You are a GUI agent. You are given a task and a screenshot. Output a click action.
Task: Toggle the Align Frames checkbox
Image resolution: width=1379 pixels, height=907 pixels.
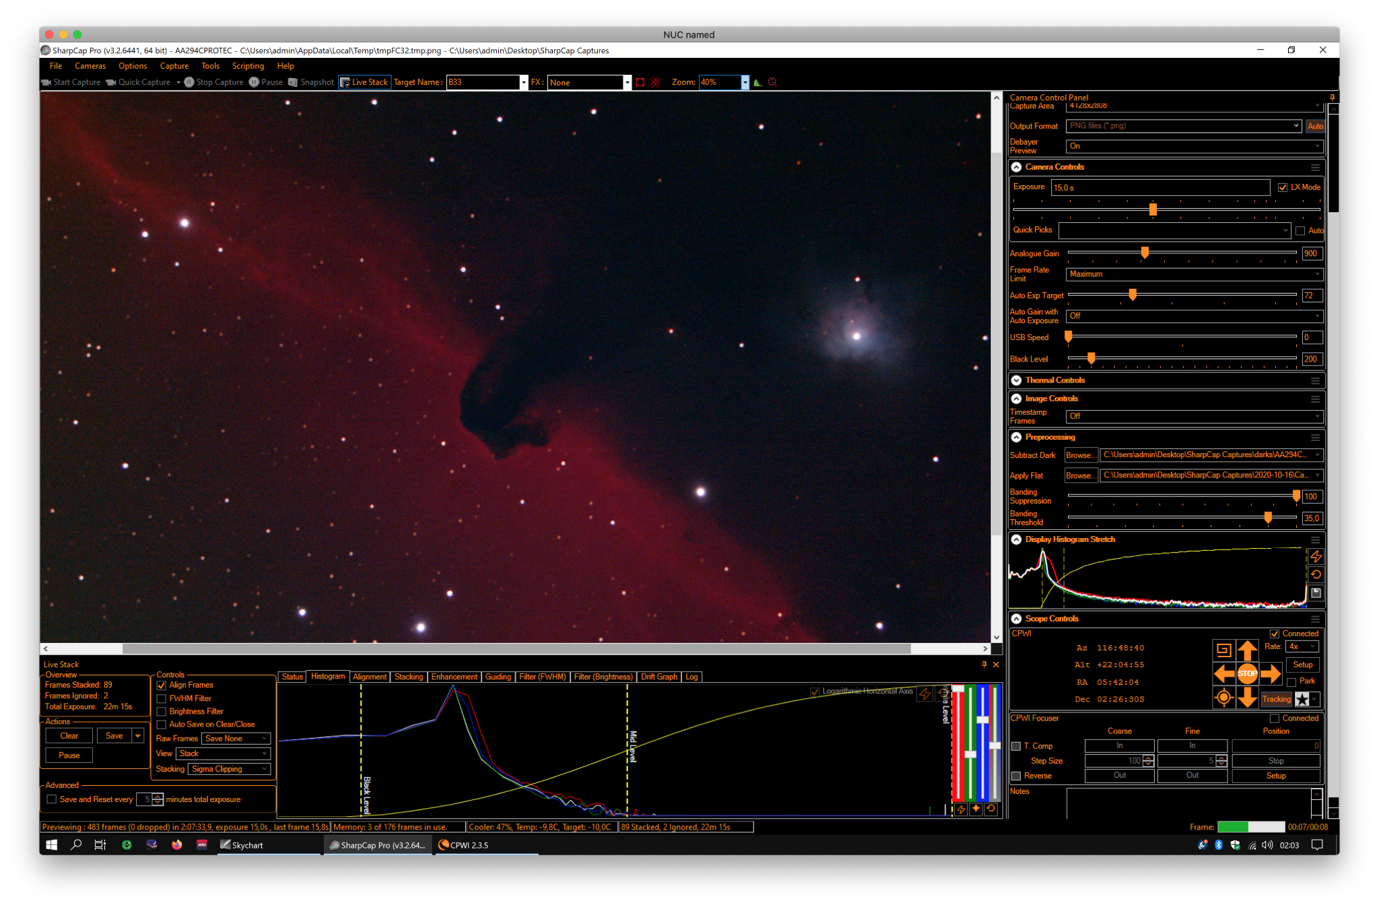(162, 685)
